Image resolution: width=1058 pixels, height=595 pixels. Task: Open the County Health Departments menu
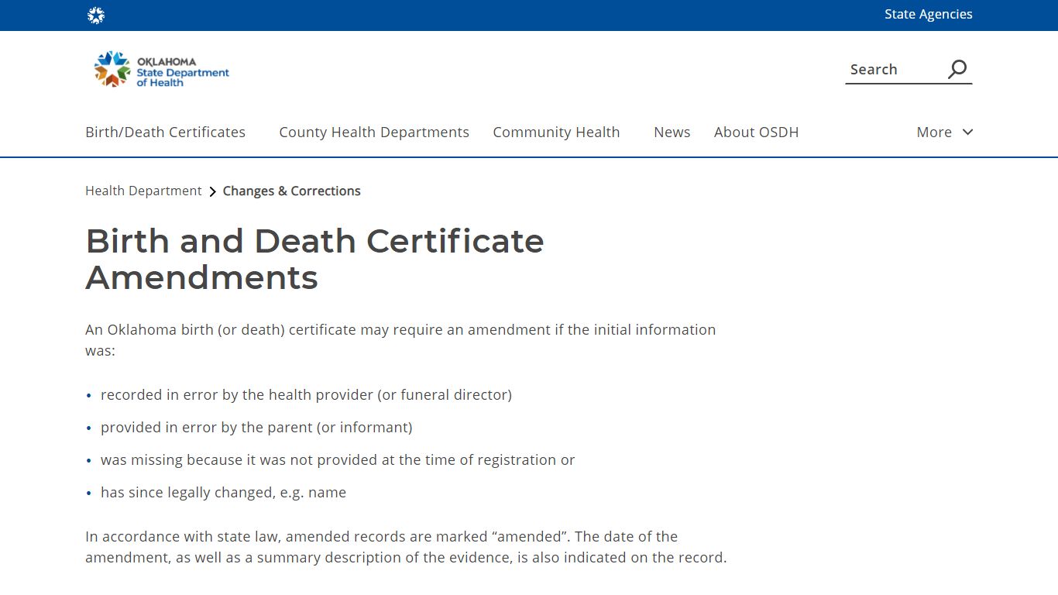[x=374, y=132]
